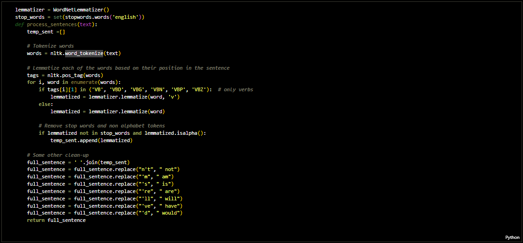The width and height of the screenshot is (523, 243).
Task: Click the "# only verbs" inline comment
Action: click(x=235, y=89)
